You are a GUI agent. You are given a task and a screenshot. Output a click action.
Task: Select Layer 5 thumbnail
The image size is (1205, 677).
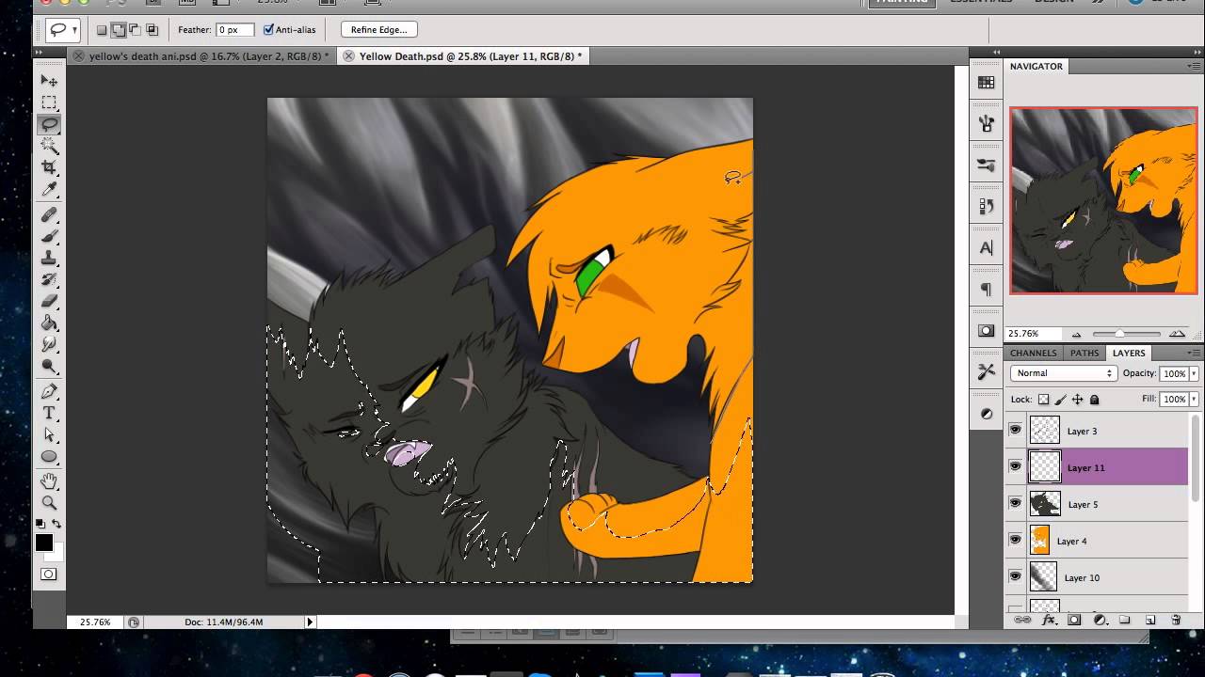[1045, 504]
